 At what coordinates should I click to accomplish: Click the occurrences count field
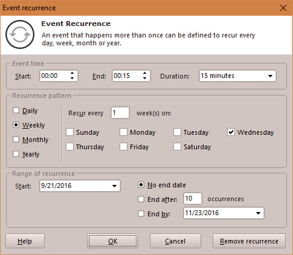pyautogui.click(x=193, y=199)
